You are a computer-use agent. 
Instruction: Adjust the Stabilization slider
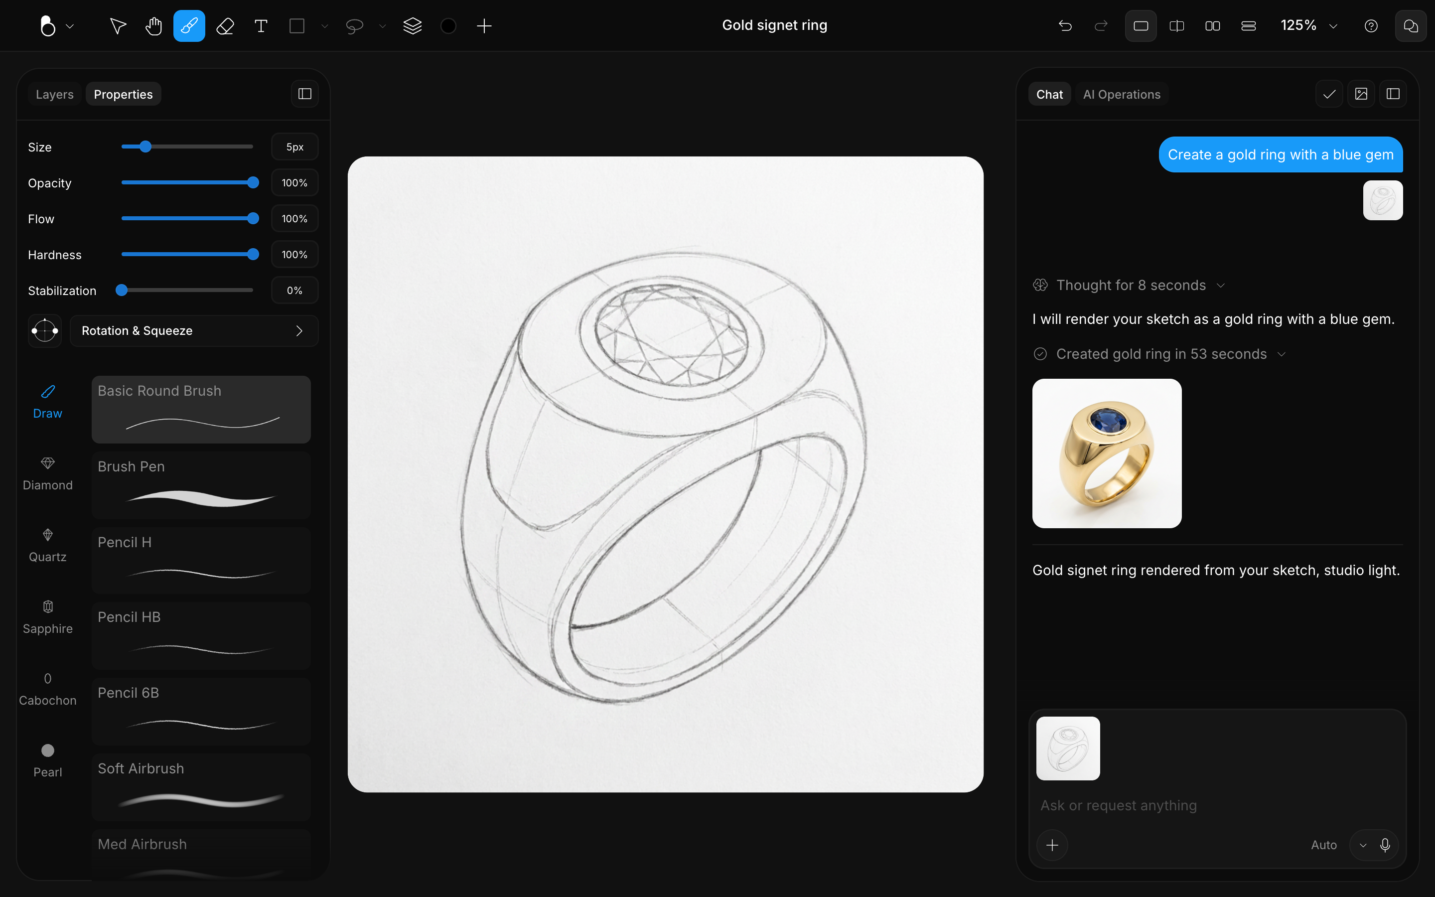coord(187,290)
